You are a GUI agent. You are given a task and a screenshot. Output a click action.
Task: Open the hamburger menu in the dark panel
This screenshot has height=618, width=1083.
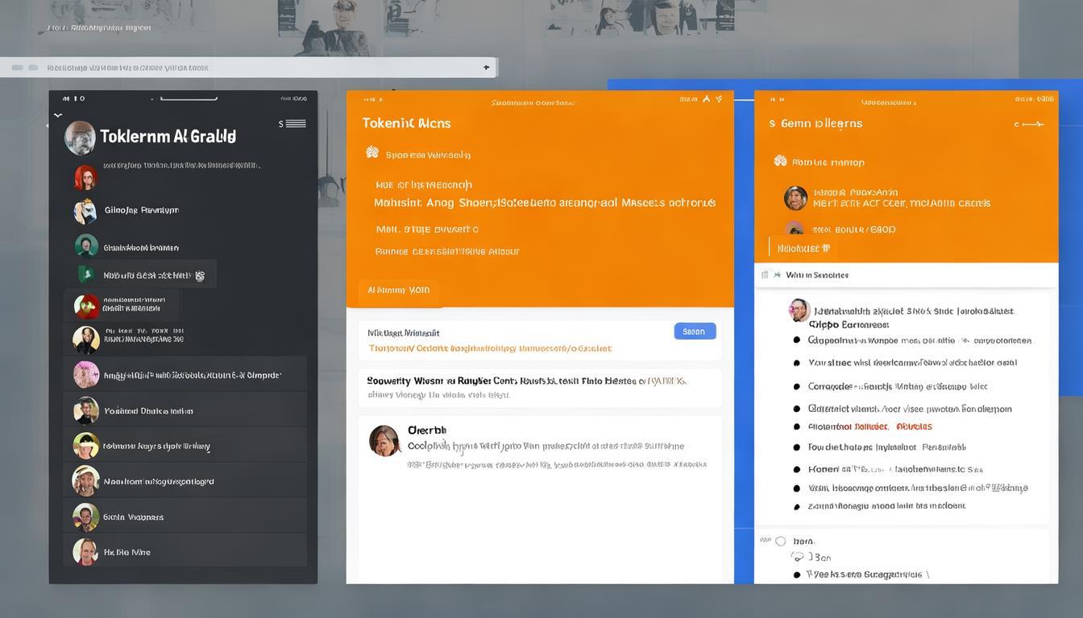(296, 124)
